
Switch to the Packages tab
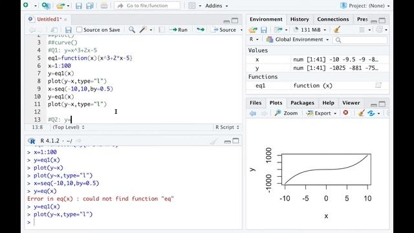[302, 103]
